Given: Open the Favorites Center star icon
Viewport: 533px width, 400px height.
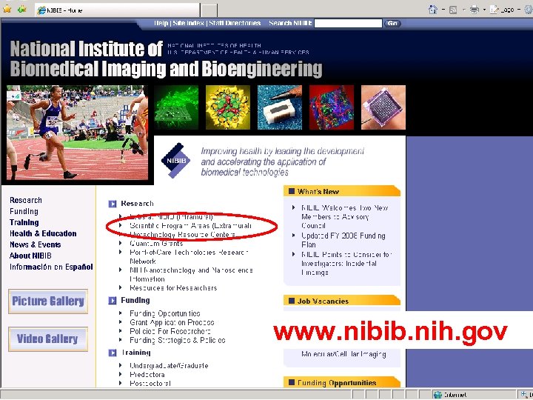Looking at the screenshot, I should 7,9.
